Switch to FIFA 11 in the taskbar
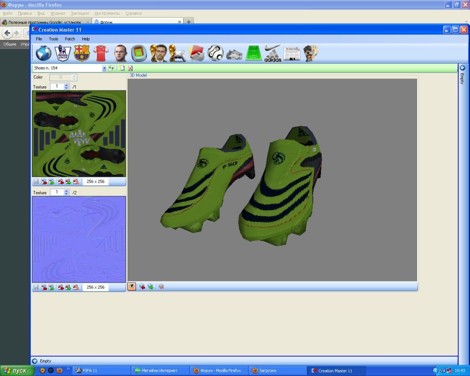 [x=101, y=371]
